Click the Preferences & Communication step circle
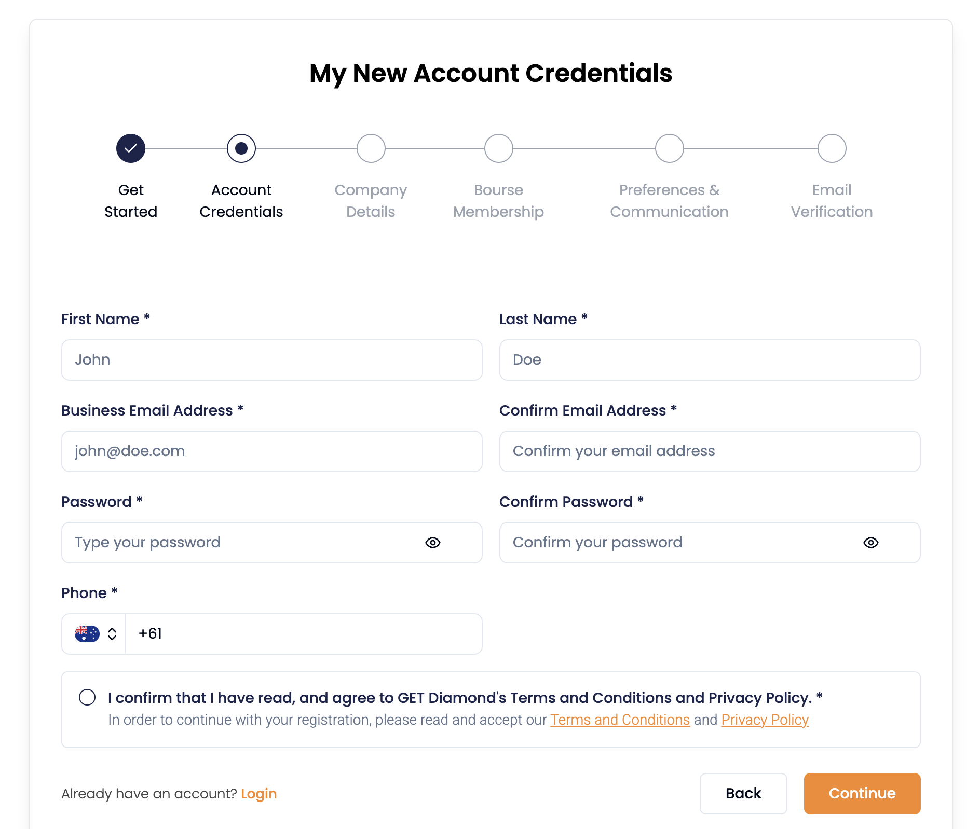Viewport: 980px width, 829px height. pos(670,148)
